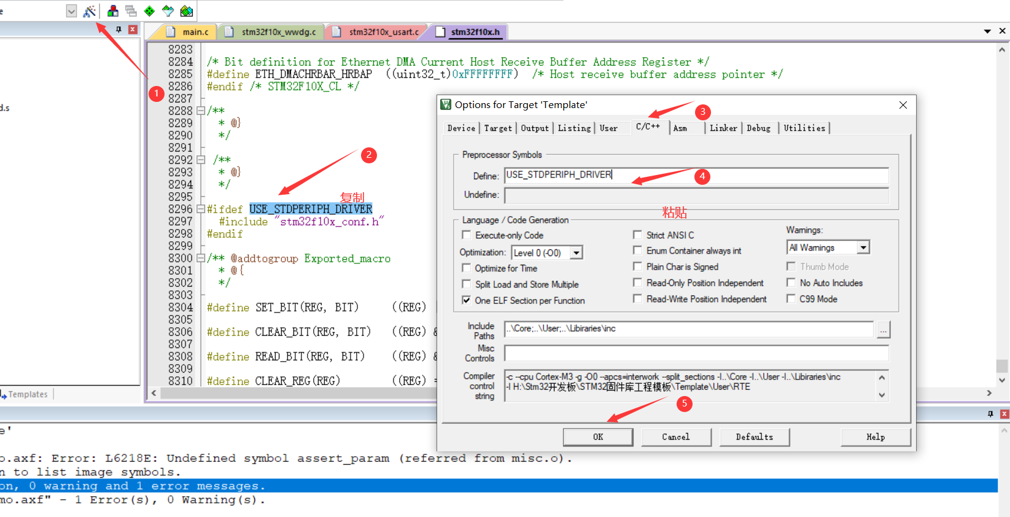Enable Enum Container always int
The width and height of the screenshot is (1010, 517).
638,250
